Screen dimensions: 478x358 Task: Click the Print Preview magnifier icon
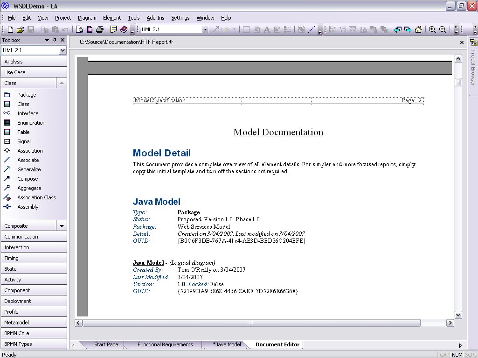79,29
